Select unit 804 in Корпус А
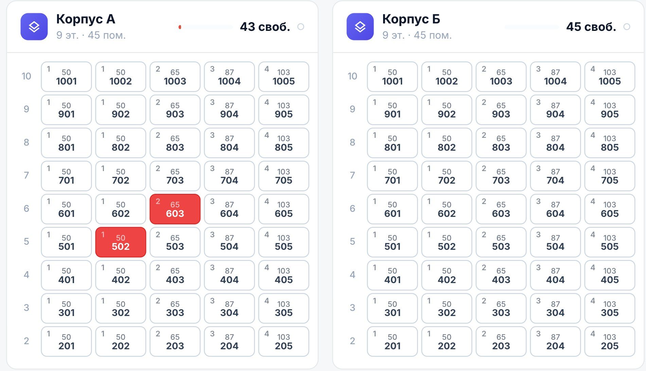Viewport: 646px width, 371px height. click(229, 143)
